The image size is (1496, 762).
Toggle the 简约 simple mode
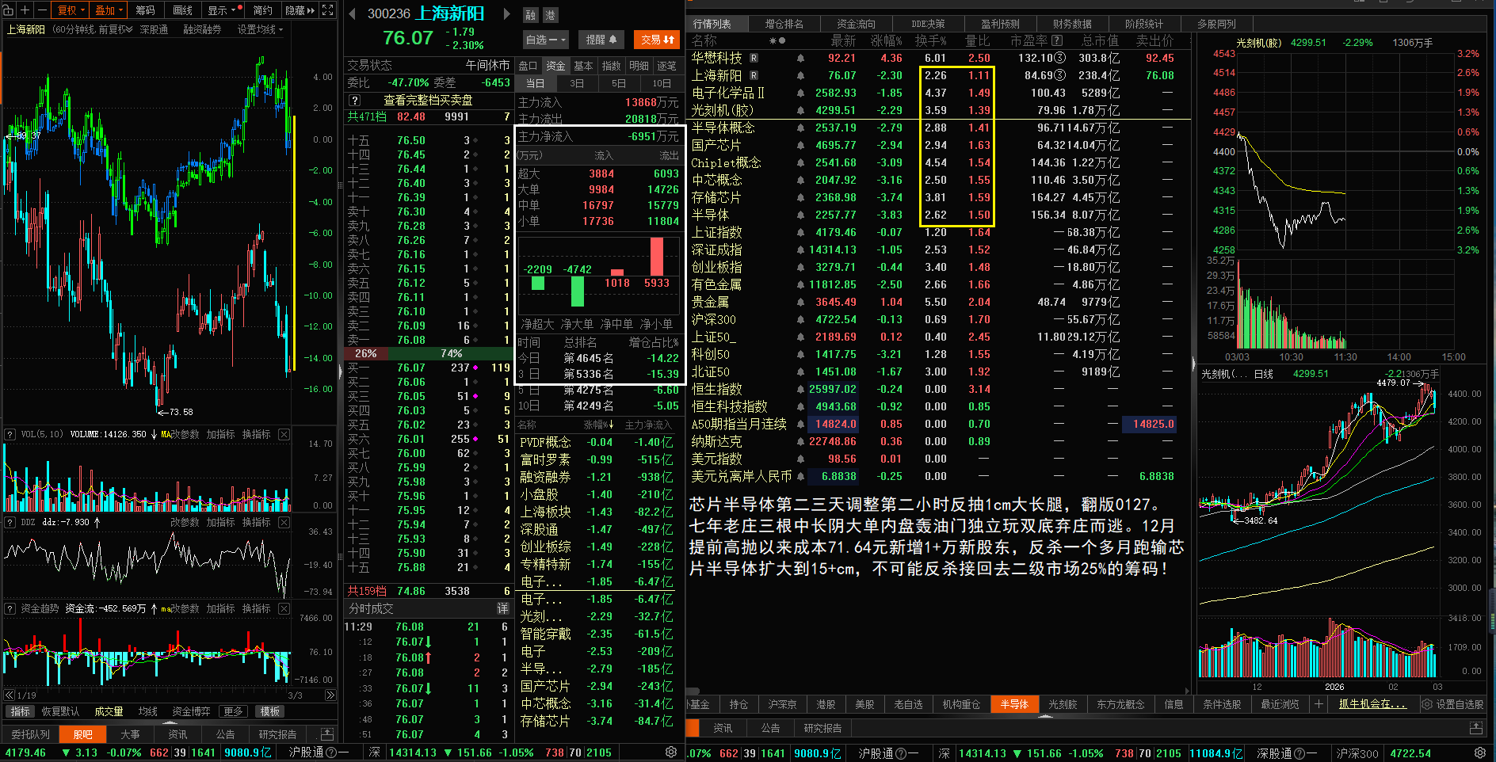[262, 10]
